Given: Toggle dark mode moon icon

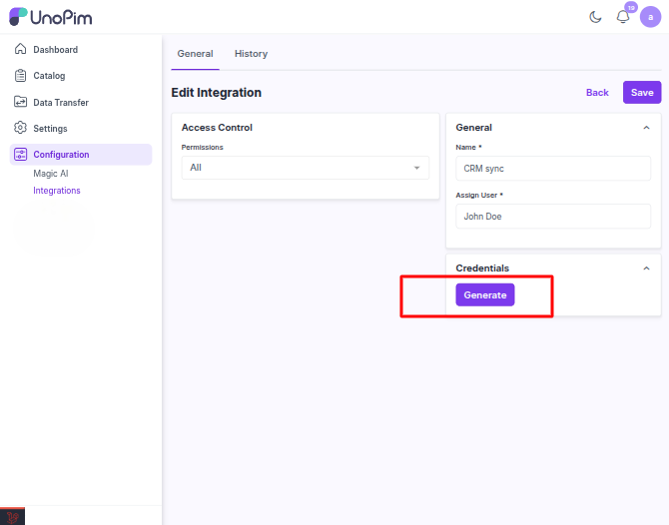Looking at the screenshot, I should point(596,16).
